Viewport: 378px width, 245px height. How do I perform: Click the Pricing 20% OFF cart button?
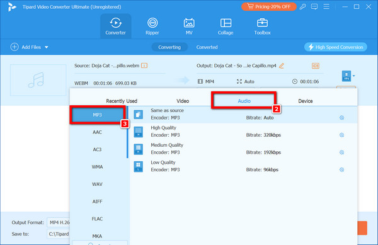pyautogui.click(x=269, y=7)
